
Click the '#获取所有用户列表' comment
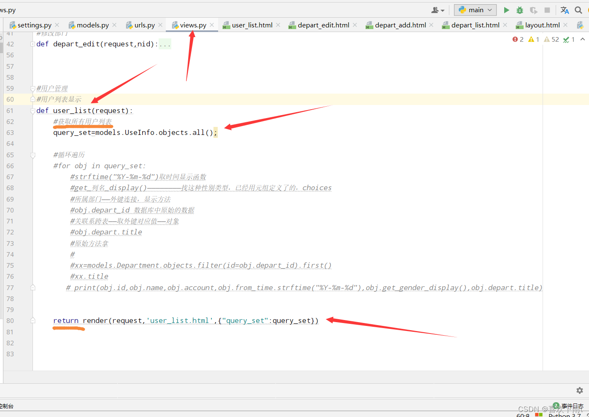tap(83, 121)
